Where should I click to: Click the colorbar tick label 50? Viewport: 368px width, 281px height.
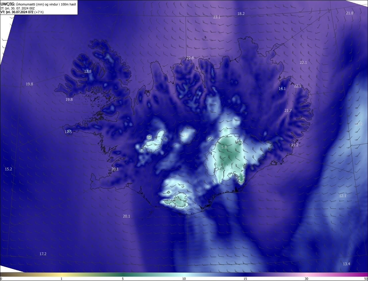pos(366,279)
